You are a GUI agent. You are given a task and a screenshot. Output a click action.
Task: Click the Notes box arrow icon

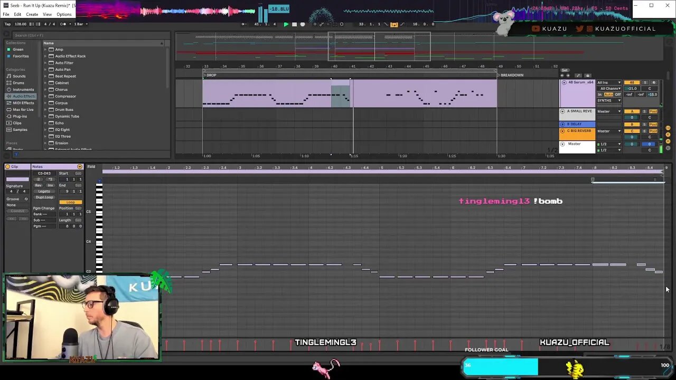point(80,167)
